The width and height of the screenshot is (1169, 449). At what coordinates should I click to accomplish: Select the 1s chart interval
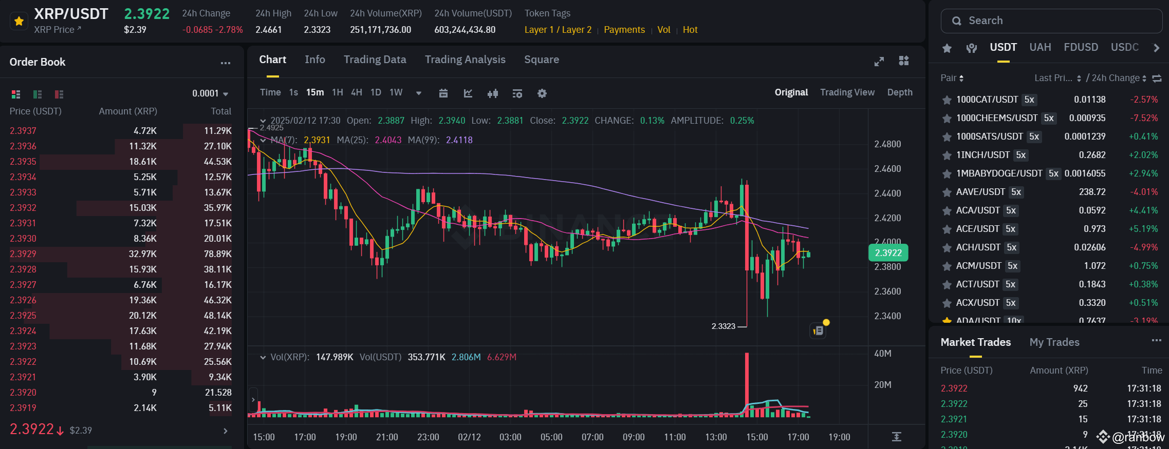tap(293, 92)
